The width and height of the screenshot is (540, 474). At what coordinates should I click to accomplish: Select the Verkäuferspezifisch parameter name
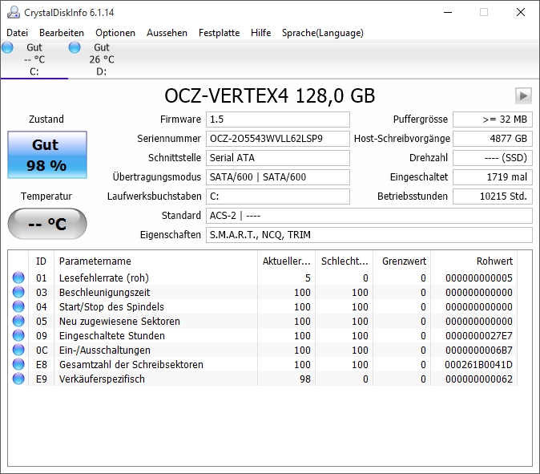coord(102,379)
